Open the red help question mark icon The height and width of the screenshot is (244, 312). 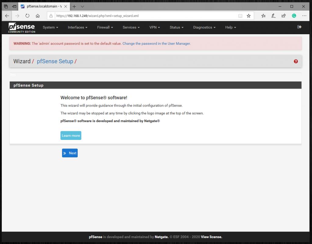(x=296, y=61)
